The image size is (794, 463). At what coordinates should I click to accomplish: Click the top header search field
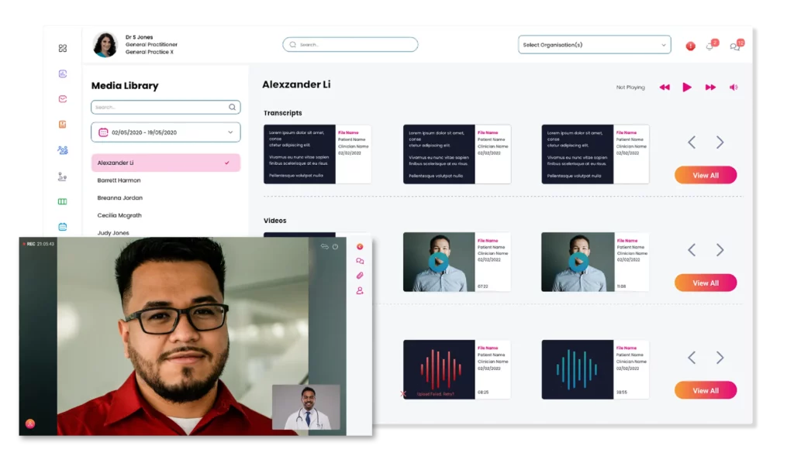point(350,44)
